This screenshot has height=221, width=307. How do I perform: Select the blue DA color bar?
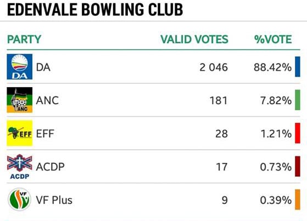click(x=298, y=67)
